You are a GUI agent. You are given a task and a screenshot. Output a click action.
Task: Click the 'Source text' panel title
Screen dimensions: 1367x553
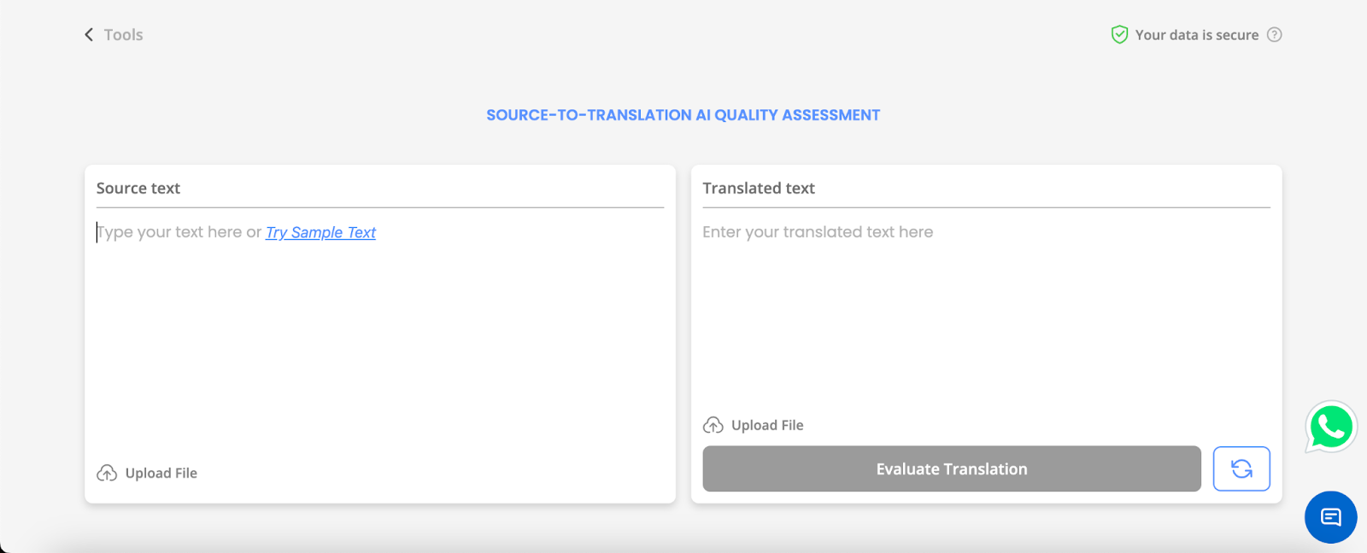tap(138, 189)
